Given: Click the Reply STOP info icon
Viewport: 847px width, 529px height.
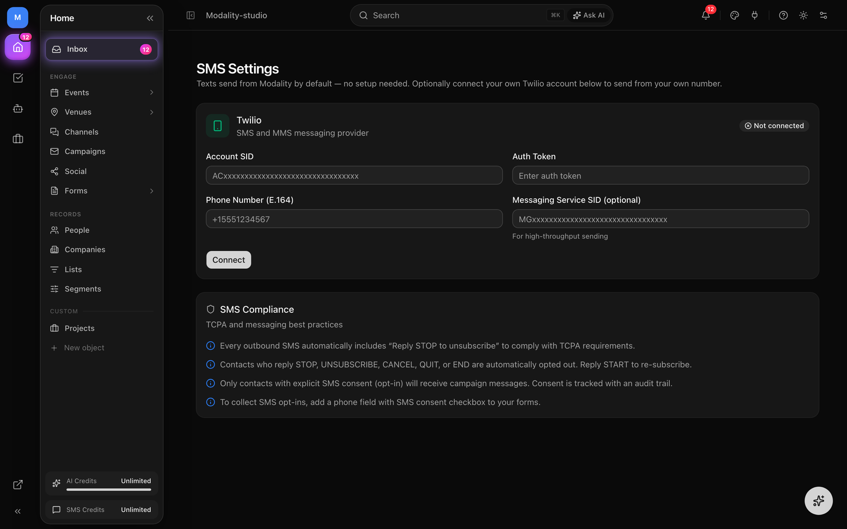Looking at the screenshot, I should tap(211, 346).
